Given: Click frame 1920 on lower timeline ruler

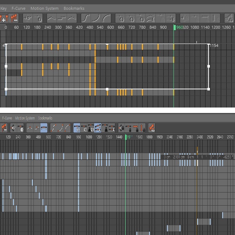Looking at the screenshot, I should coord(159,137).
